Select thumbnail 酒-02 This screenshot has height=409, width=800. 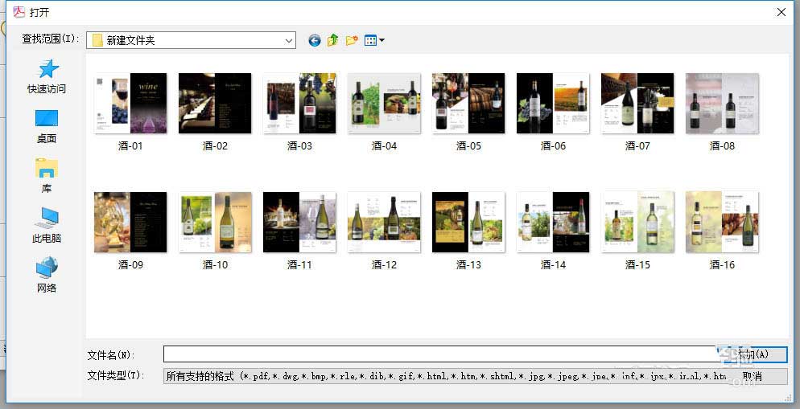coord(215,104)
